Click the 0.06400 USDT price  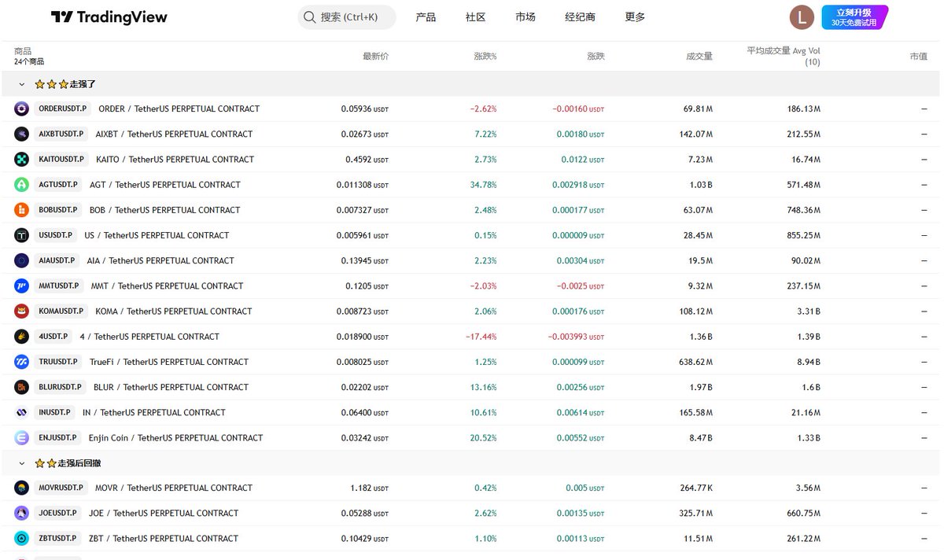tap(365, 412)
